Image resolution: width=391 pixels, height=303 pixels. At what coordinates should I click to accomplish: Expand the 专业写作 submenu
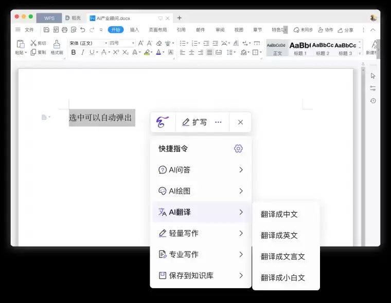tap(201, 254)
